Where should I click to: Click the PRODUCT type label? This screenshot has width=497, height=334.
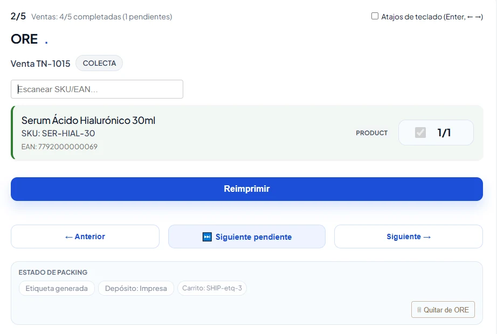[371, 133]
